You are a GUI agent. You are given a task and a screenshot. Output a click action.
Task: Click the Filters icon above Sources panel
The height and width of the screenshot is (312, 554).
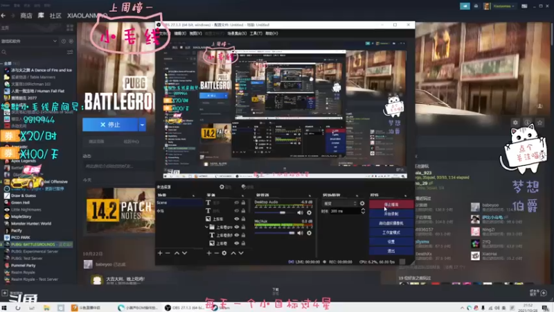point(246,187)
